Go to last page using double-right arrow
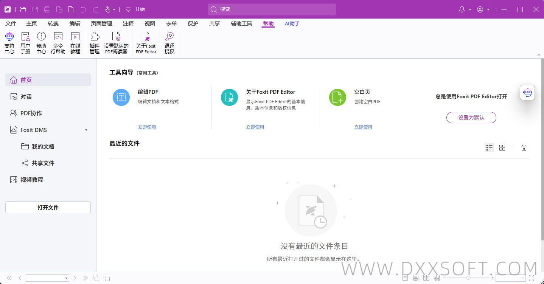The image size is (544, 284). 85,278
